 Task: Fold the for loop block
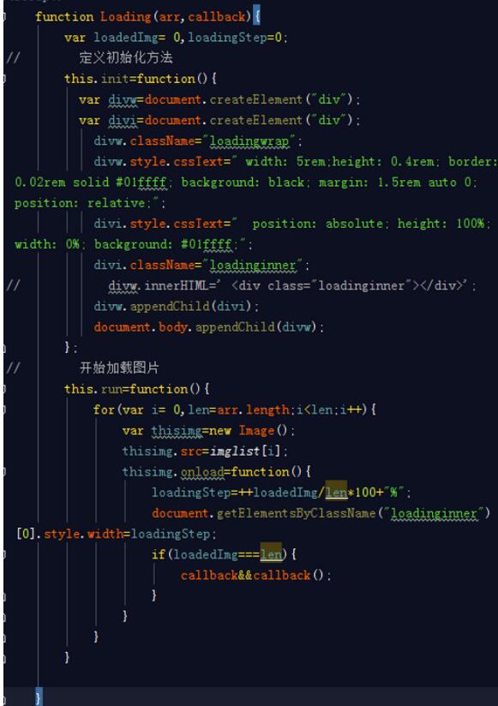[4, 410]
